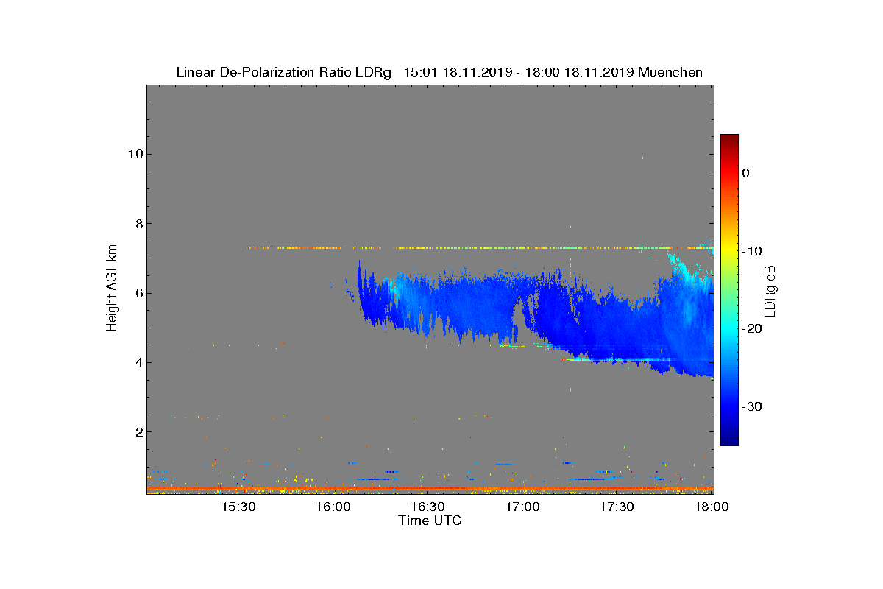
Task: Click the height tick label 2
Action: click(x=138, y=431)
